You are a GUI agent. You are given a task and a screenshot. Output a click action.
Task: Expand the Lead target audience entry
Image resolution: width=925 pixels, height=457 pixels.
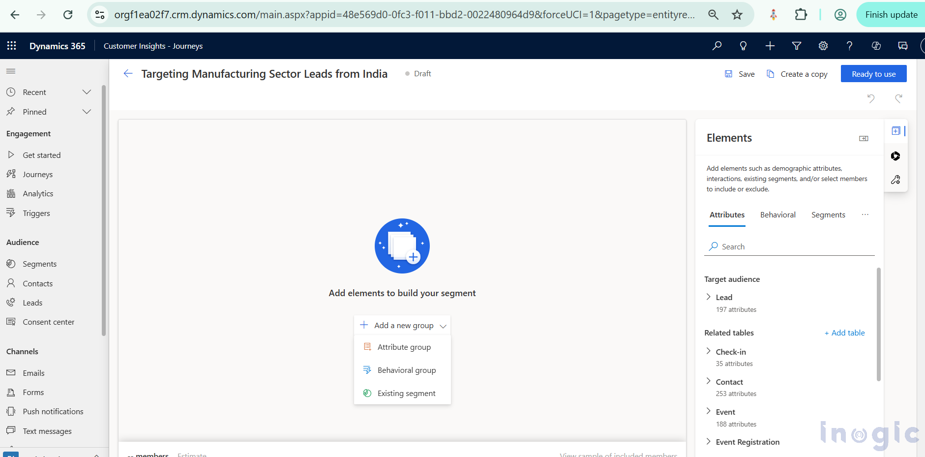coord(709,297)
